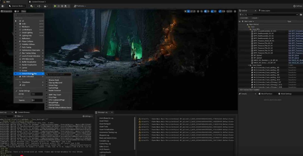The width and height of the screenshot is (303, 156).
Task: Open the Buffer Visualization submenu
Action: (29, 62)
